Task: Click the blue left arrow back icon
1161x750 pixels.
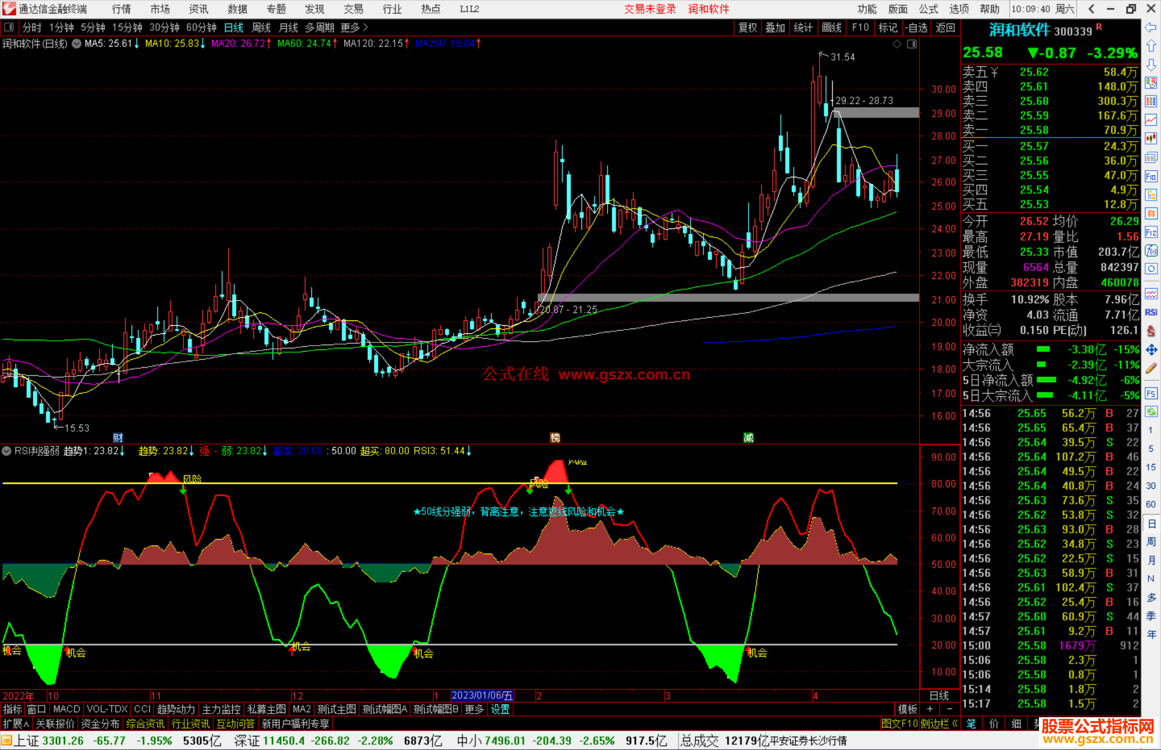Action: coord(1151,27)
